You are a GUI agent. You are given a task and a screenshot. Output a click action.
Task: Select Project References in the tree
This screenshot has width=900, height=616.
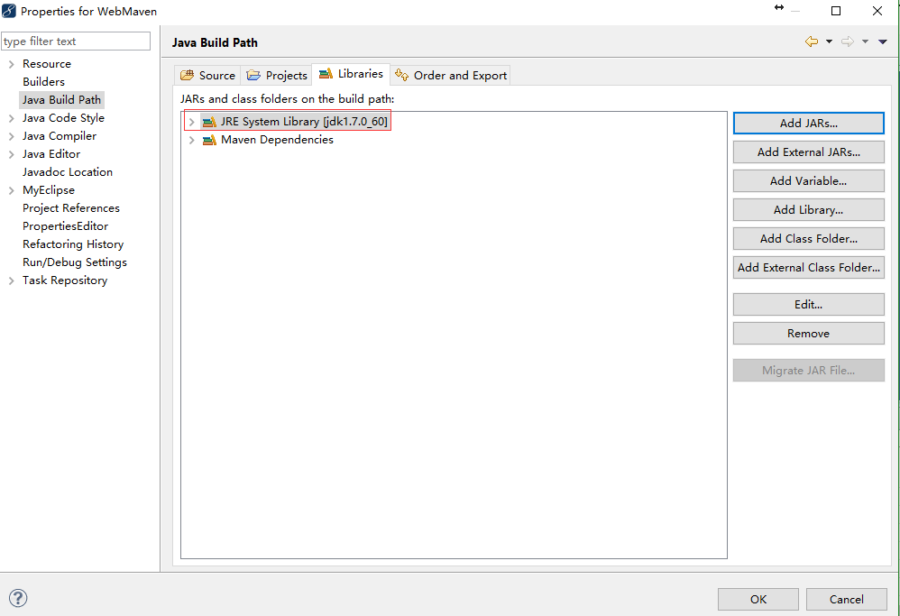click(x=71, y=207)
